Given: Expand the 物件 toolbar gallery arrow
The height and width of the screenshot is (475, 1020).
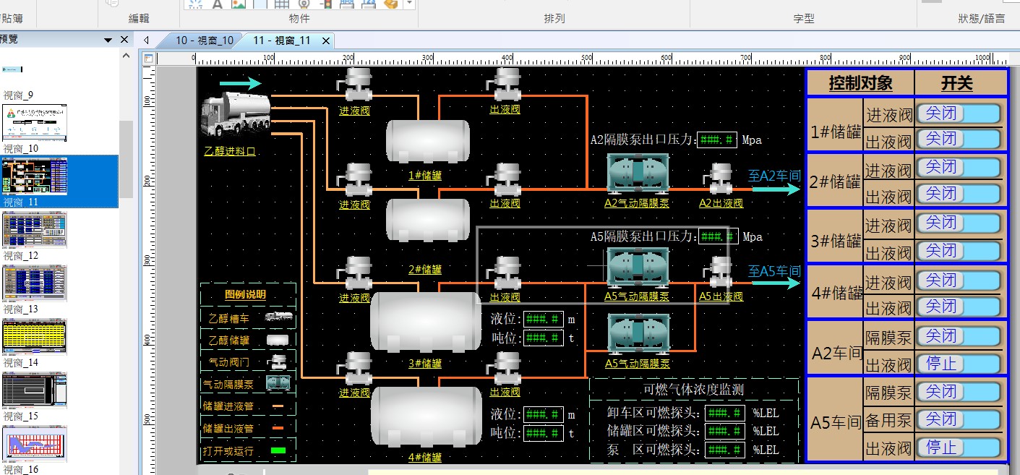Looking at the screenshot, I should click(x=409, y=4).
